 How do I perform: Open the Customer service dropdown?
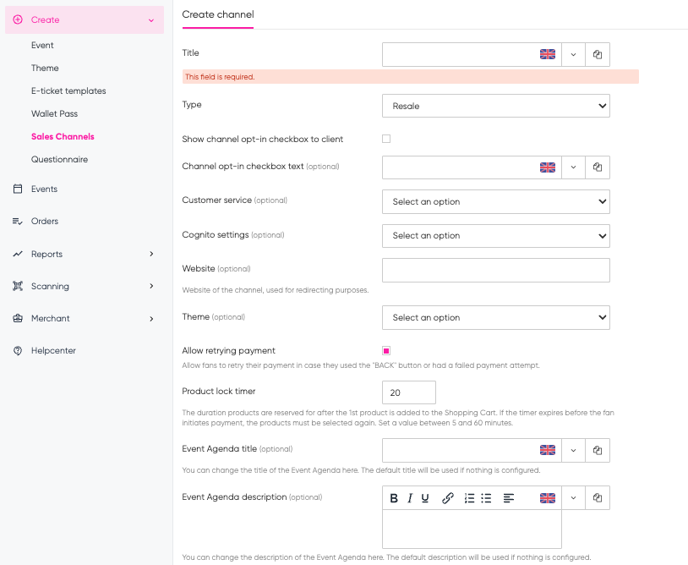tap(495, 201)
